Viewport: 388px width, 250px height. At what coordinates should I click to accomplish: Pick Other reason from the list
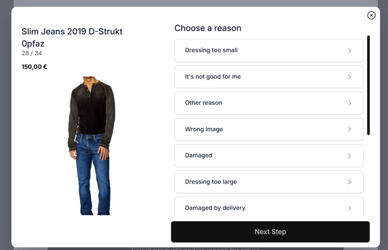[x=269, y=103]
